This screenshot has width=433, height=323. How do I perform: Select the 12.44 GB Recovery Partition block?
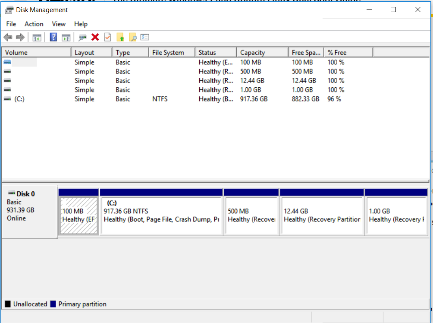321,215
